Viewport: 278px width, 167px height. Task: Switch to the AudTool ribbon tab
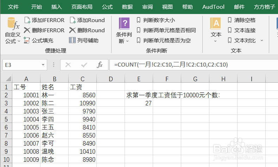coord(213,7)
